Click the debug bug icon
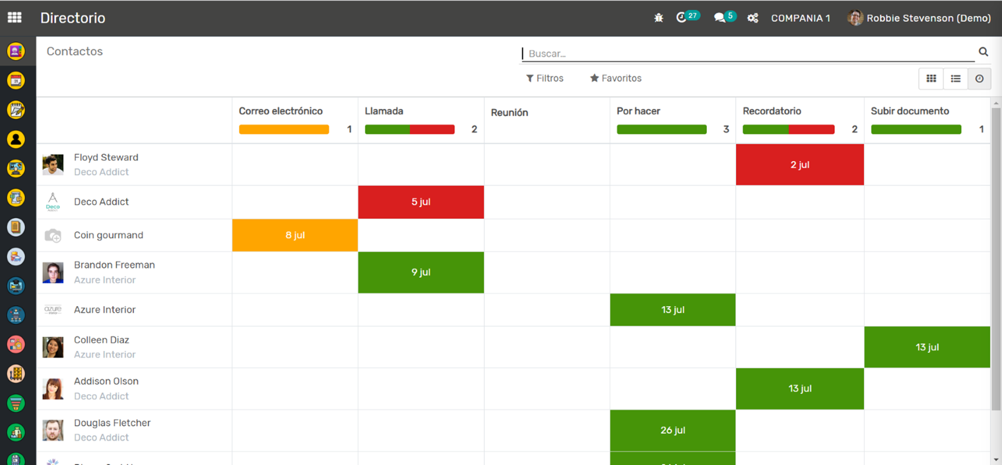This screenshot has height=465, width=1002. point(658,18)
